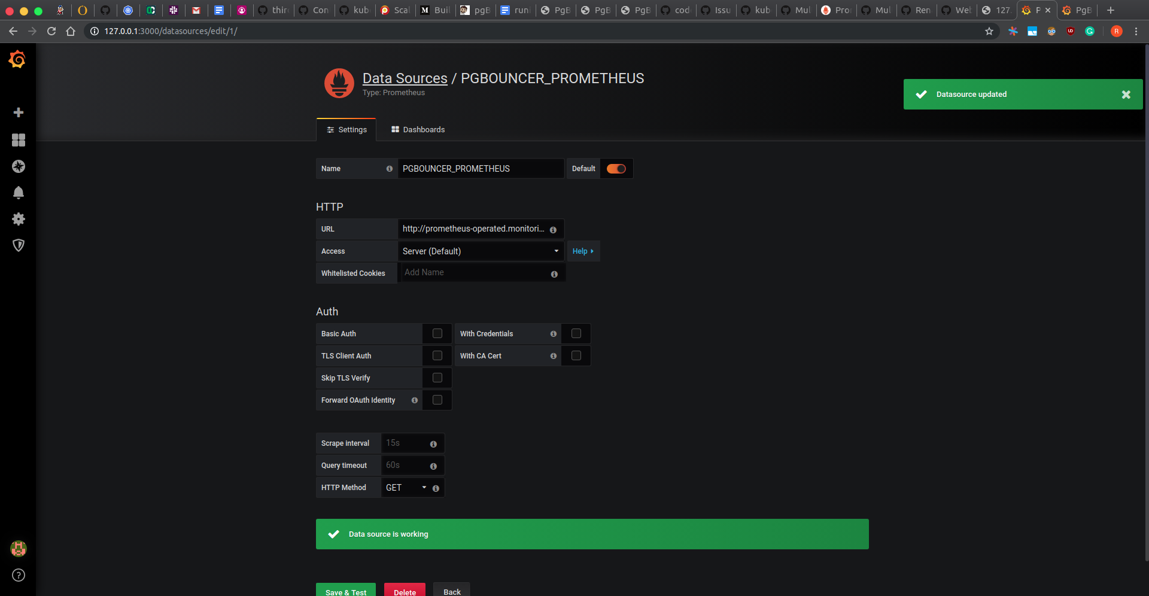
Task: Check the Skip TLS Verify box
Action: click(x=437, y=378)
